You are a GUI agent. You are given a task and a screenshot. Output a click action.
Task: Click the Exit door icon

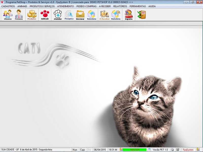(x=142, y=15)
